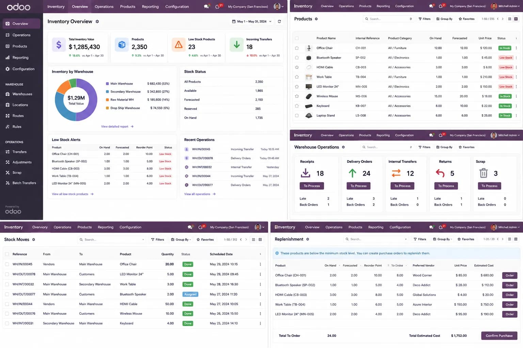Star the Office Chair product as favorite
Screen dimensions: 523x348
[x=297, y=48]
